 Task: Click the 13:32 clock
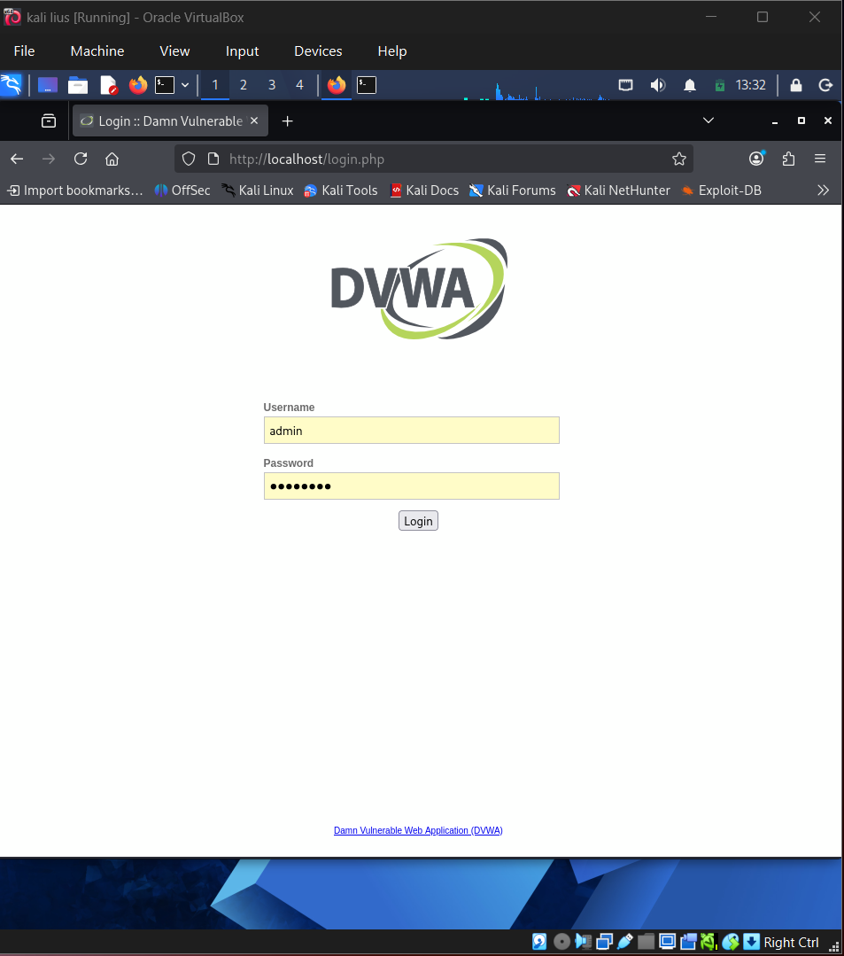(750, 85)
